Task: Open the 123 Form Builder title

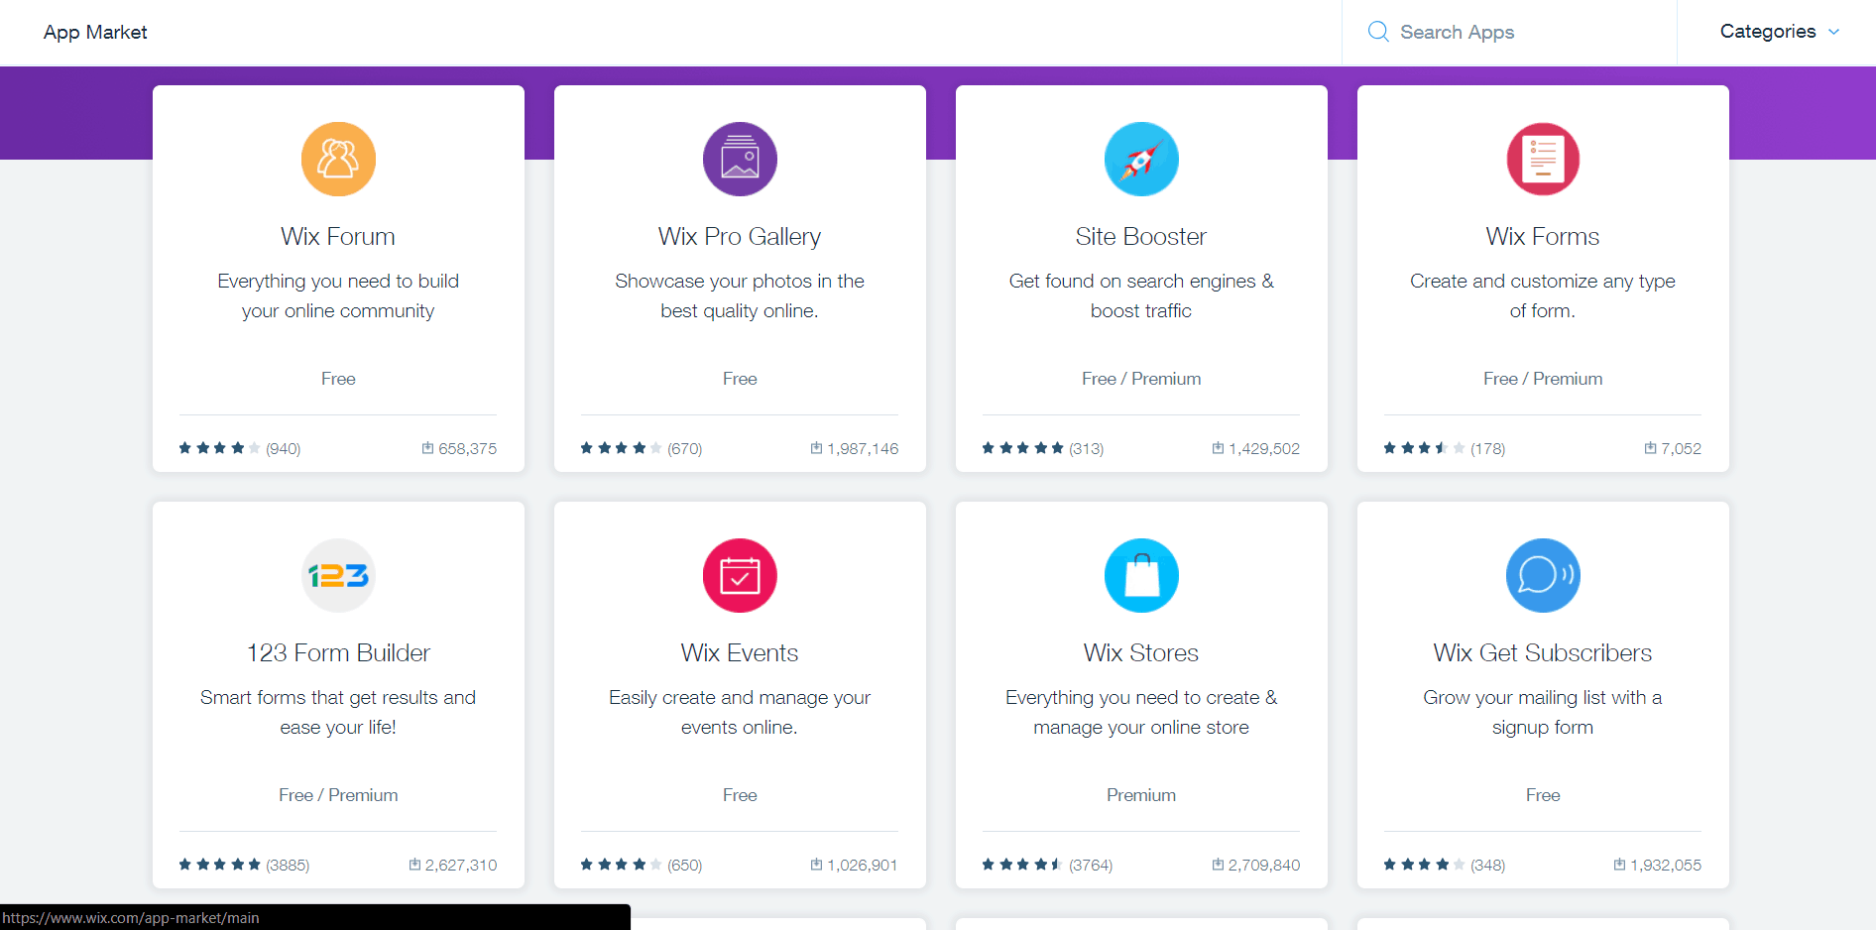Action: [x=338, y=652]
